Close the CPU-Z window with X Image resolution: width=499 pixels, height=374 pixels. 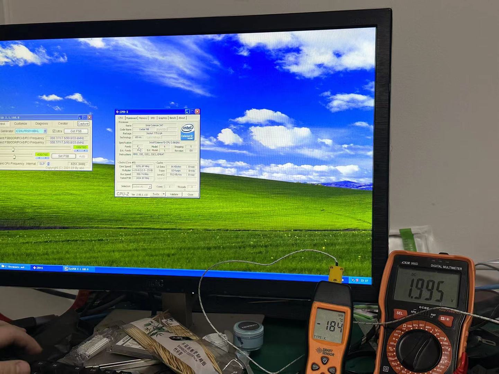tap(197, 112)
